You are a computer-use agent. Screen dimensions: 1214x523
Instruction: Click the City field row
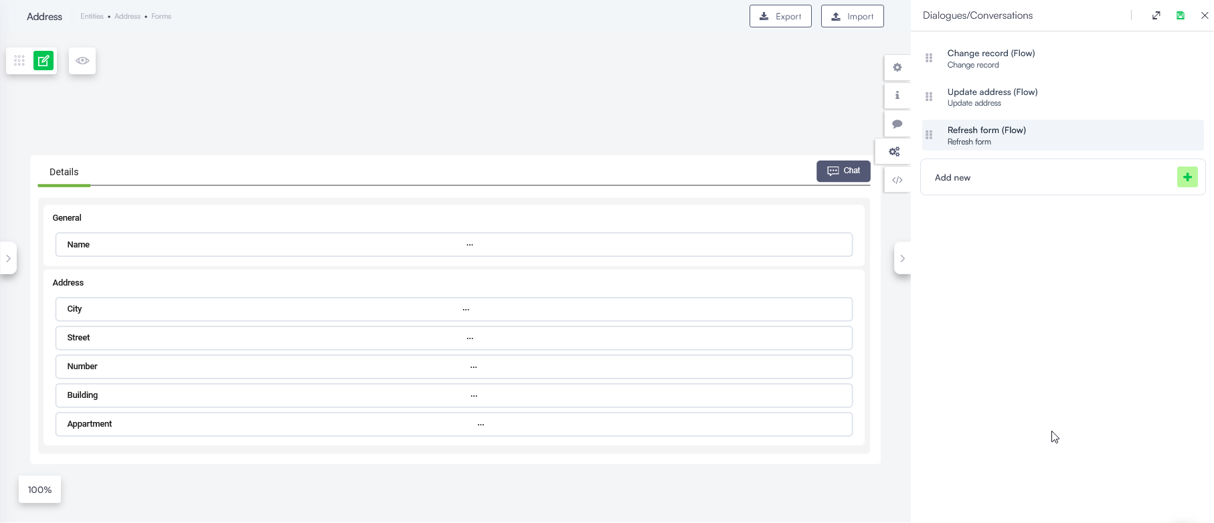click(x=454, y=309)
